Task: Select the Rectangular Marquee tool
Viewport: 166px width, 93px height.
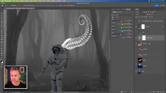Action: coord(2,13)
